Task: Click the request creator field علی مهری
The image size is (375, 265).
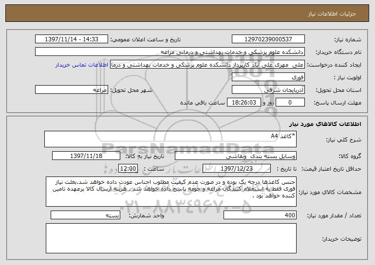Action: [x=207, y=65]
